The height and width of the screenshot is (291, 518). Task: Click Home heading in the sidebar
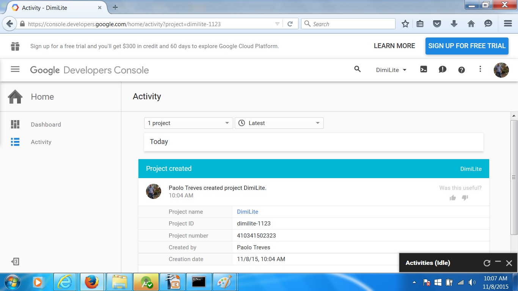[42, 97]
